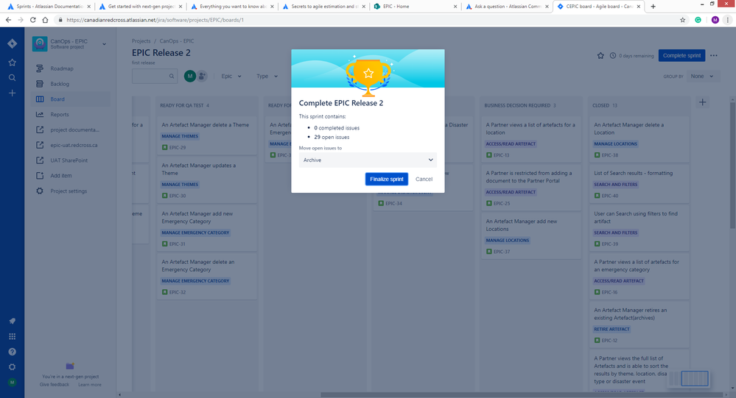Open card EPIC-38 delete a Location

point(639,140)
